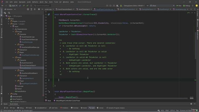This screenshot has height=112, width=199.
Task: Click the Collapse All icon in Solution panel
Action: [x=35, y=9]
